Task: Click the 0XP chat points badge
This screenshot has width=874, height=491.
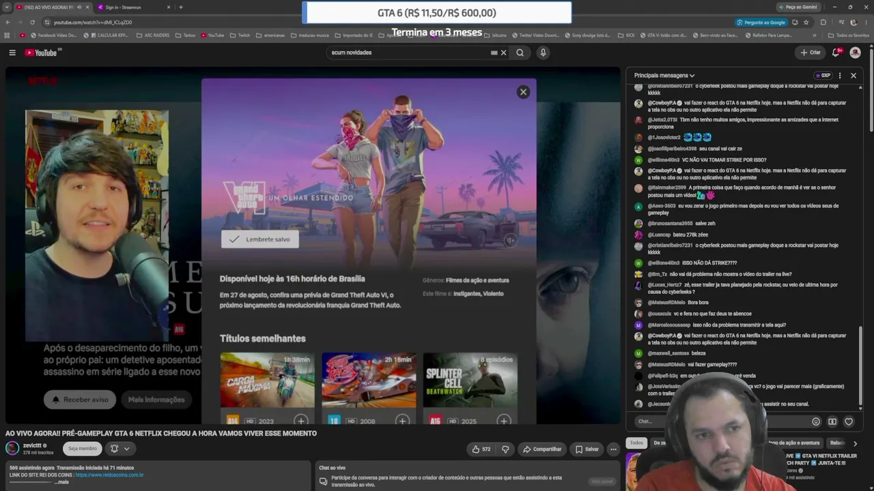Action: click(x=823, y=76)
